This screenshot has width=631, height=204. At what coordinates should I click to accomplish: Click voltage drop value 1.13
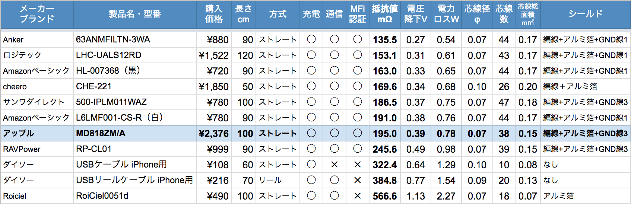[415, 196]
